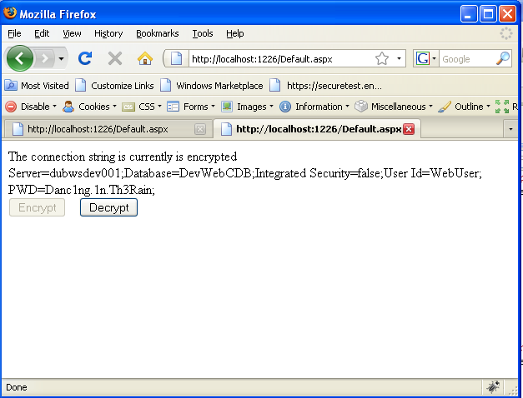523x398 pixels.
Task: Close the inactive tab with gray X
Action: [x=200, y=129]
